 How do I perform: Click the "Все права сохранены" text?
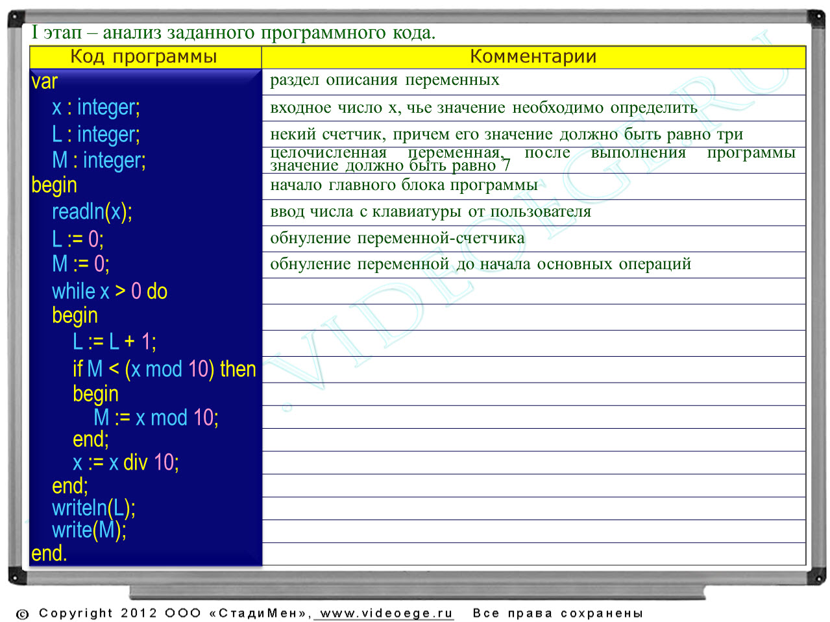(x=558, y=613)
